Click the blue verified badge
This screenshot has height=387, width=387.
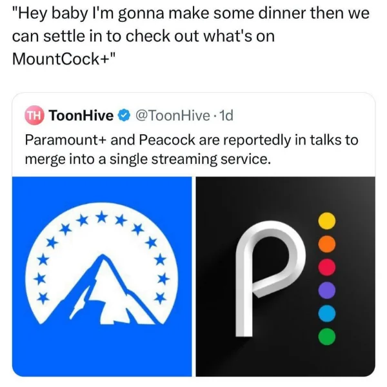point(124,116)
